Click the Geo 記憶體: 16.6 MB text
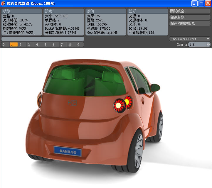Viewport: 212px width, 188px height. coord(102,33)
